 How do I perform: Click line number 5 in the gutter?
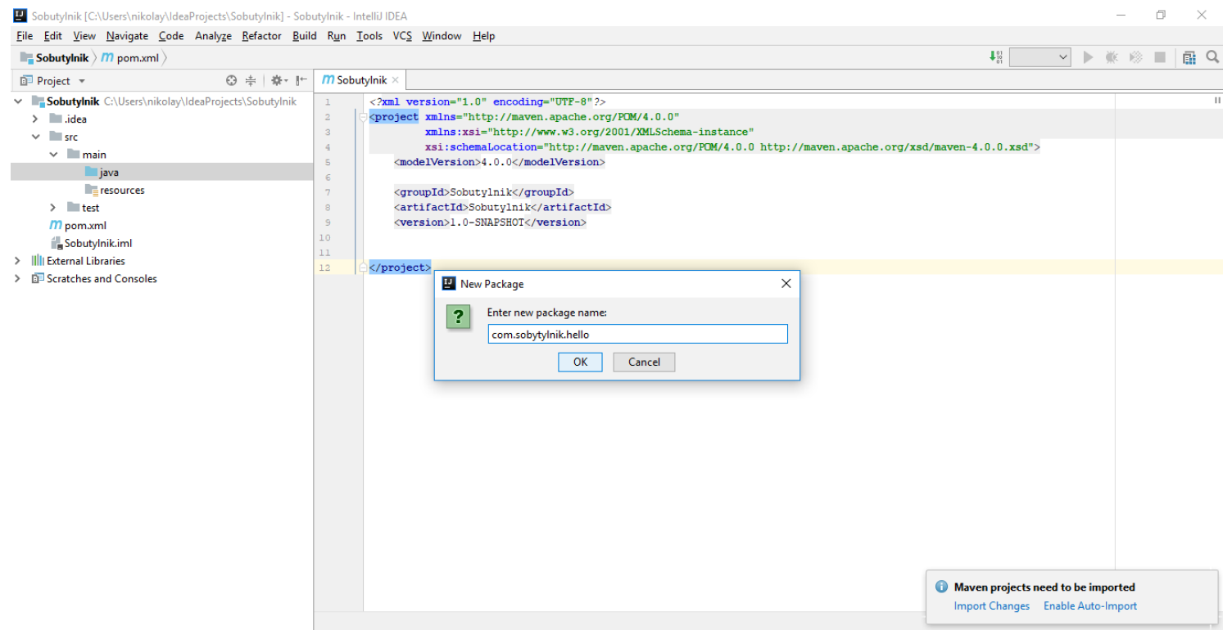(328, 162)
